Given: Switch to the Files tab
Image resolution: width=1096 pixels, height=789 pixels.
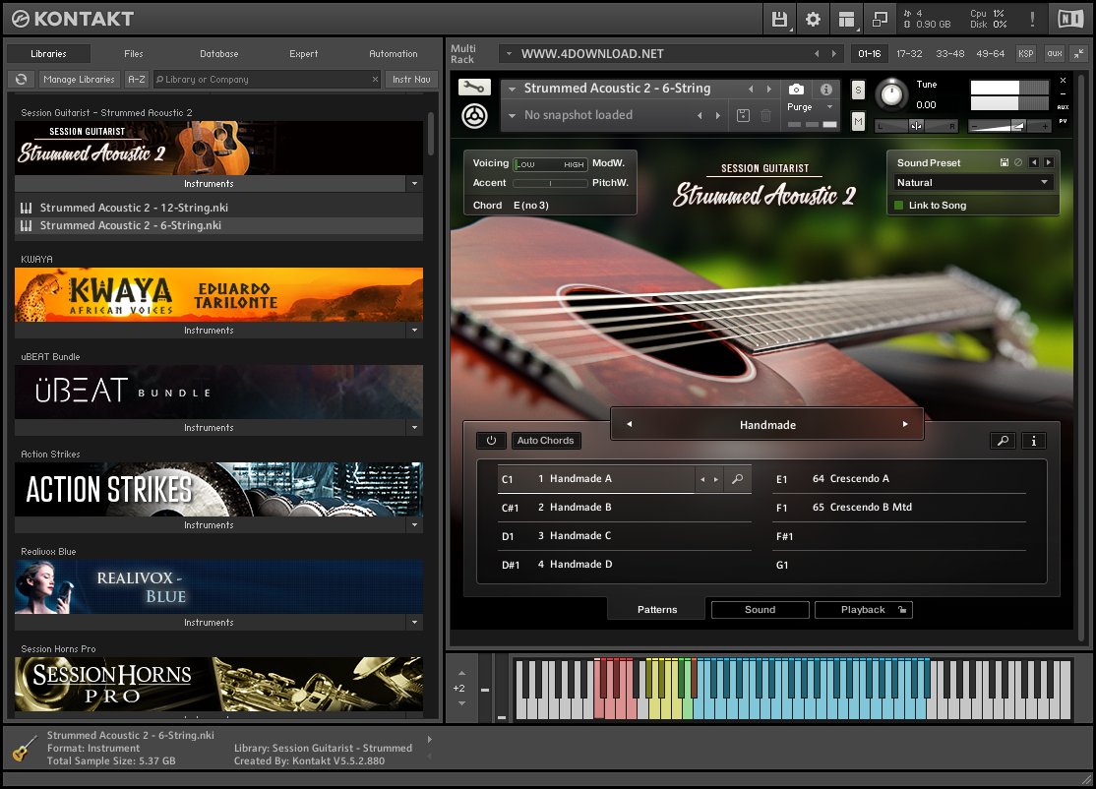Looking at the screenshot, I should (134, 54).
